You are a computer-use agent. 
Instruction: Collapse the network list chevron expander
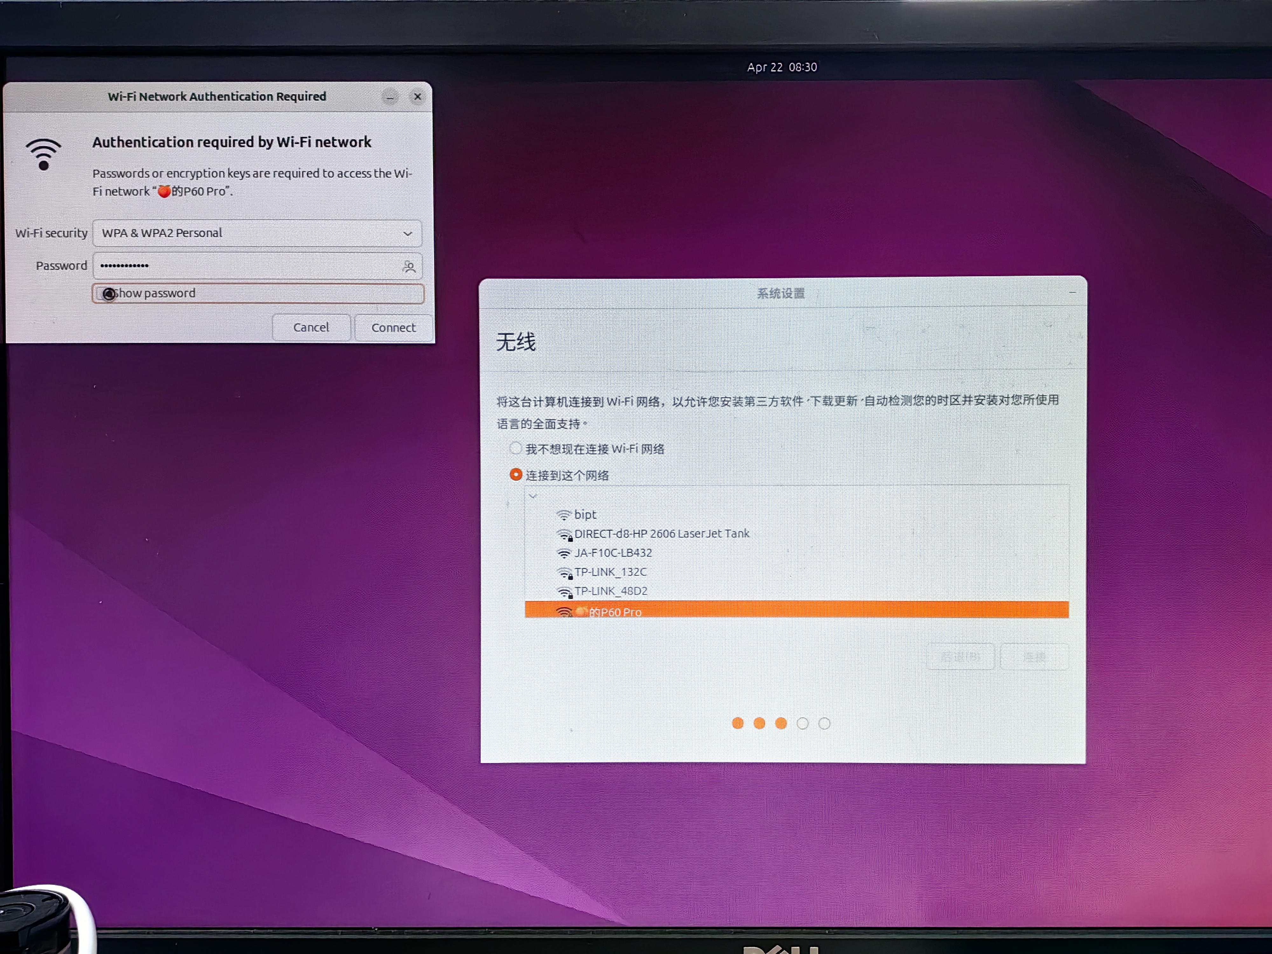pyautogui.click(x=533, y=496)
